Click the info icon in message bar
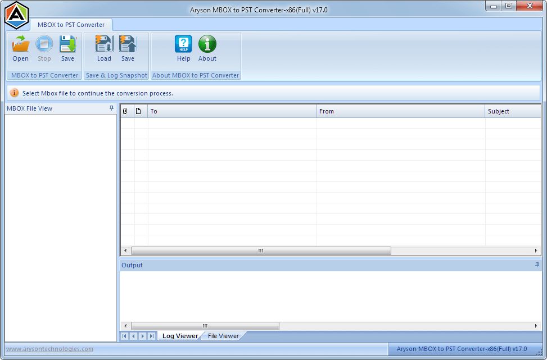Screen dimensions: 547x360 14,93
